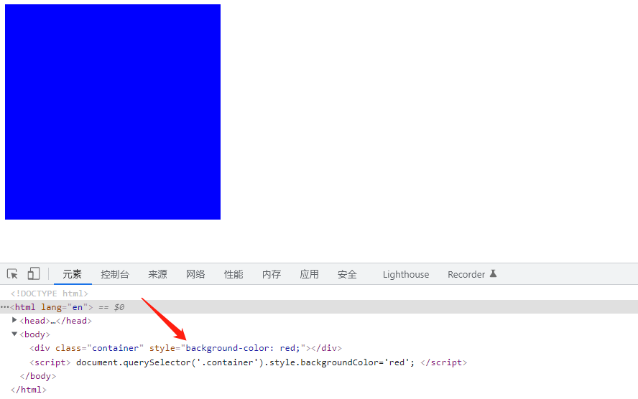Image resolution: width=638 pixels, height=399 pixels.
Task: Go to the 应用 tab
Action: point(309,274)
